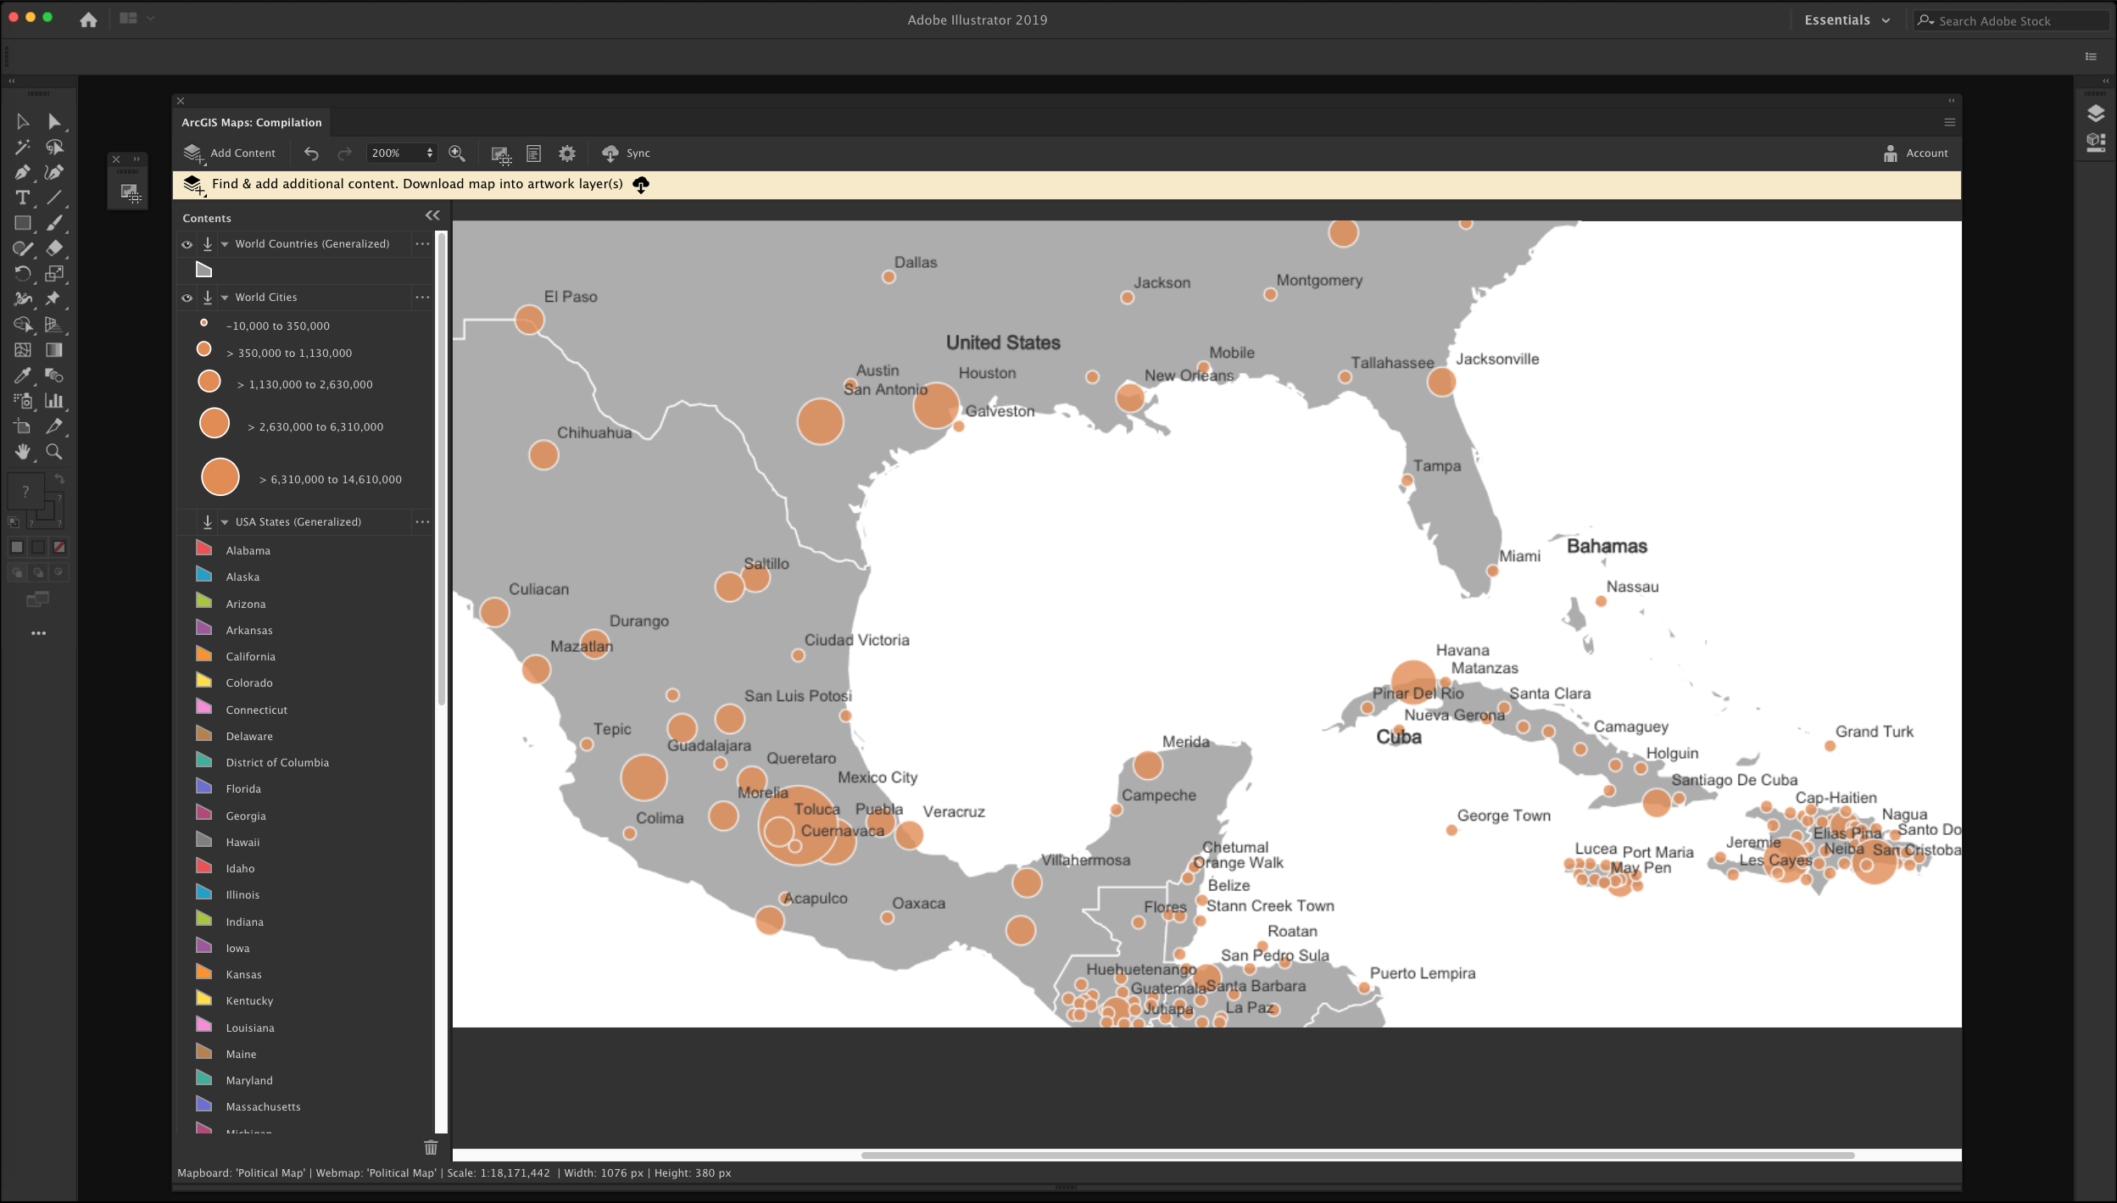Open ArcGIS Maps settings gear
The width and height of the screenshot is (2117, 1203).
pos(567,153)
